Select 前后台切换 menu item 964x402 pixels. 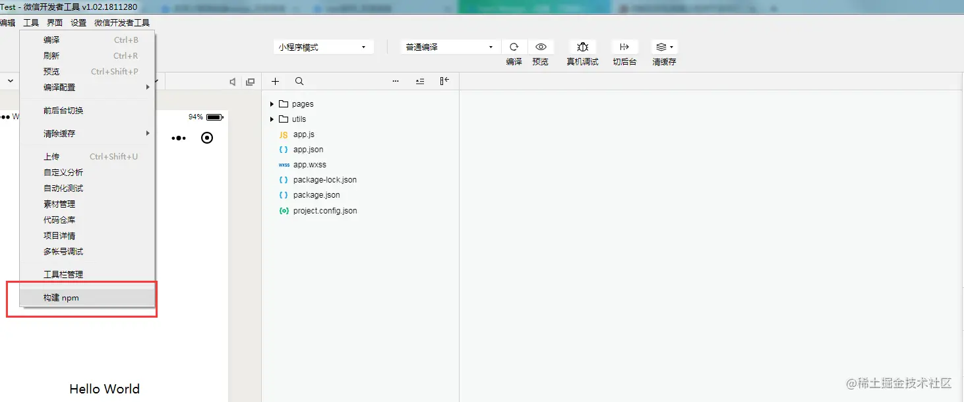88,110
